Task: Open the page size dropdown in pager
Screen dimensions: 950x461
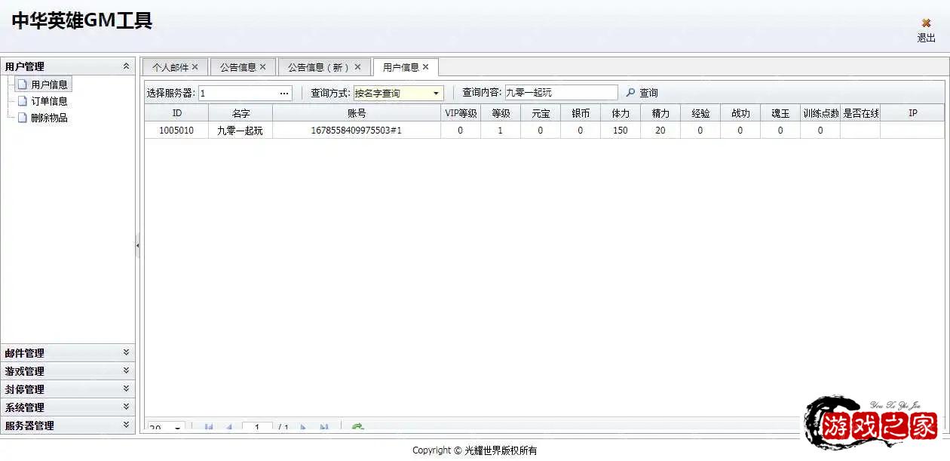Action: click(x=178, y=427)
